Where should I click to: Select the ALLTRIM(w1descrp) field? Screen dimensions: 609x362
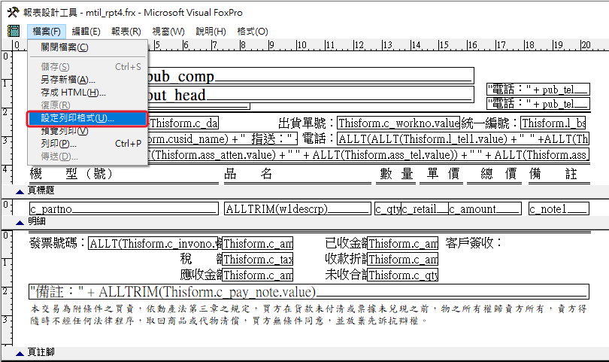(298, 208)
